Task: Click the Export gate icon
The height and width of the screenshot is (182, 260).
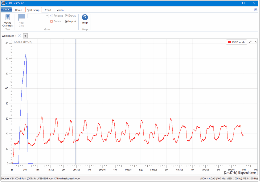Action: tap(66, 16)
